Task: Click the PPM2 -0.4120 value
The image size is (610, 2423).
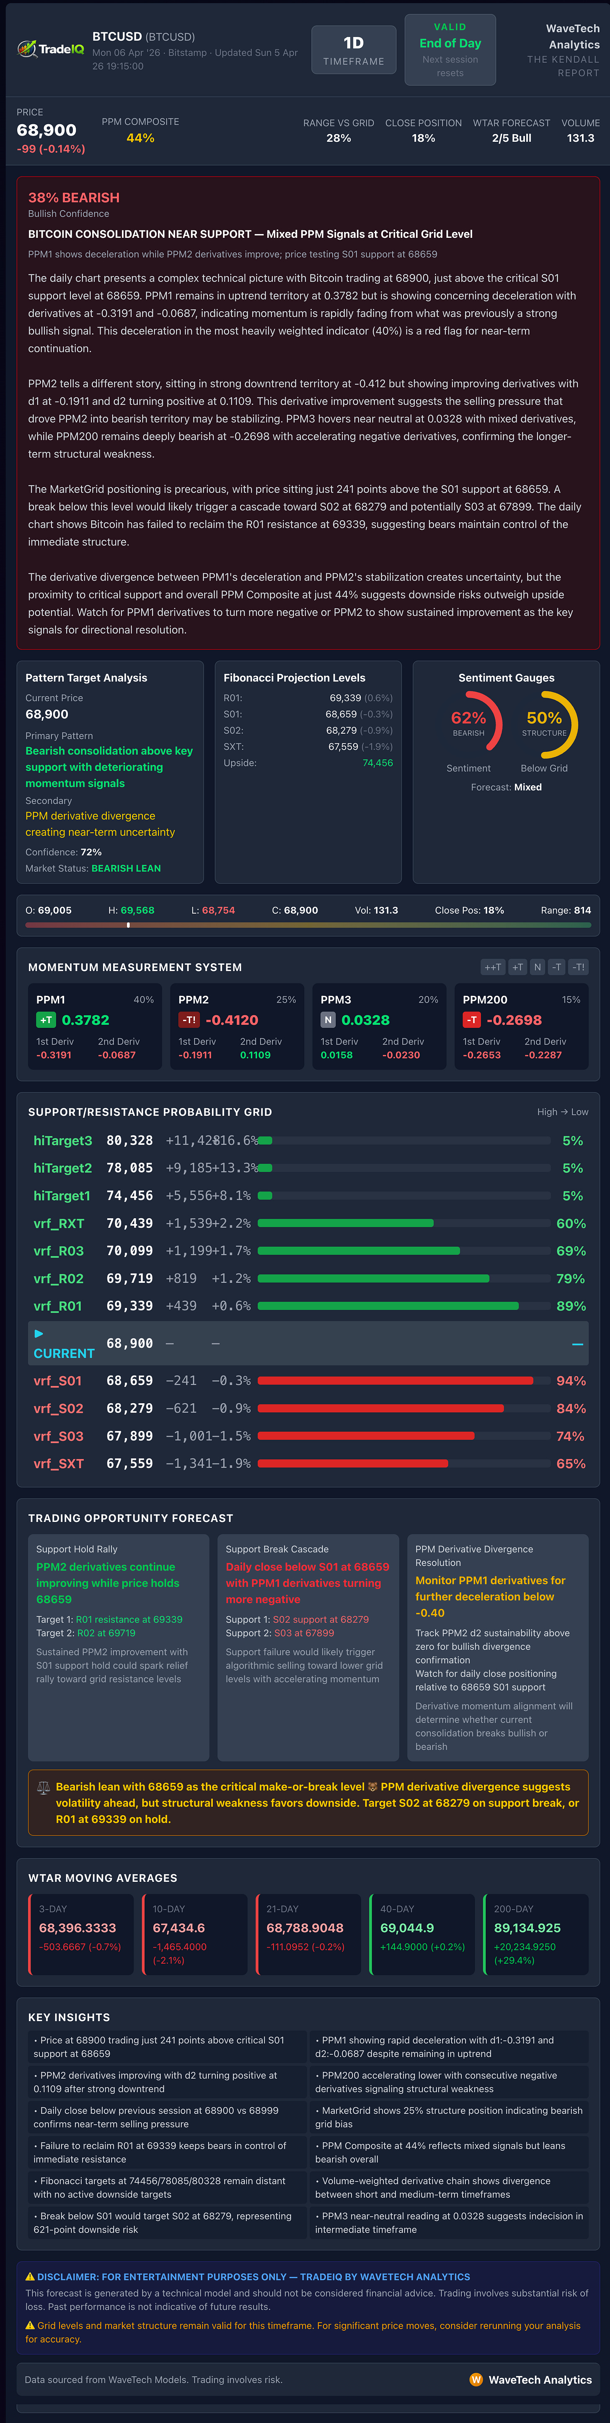Action: pos(232,1020)
